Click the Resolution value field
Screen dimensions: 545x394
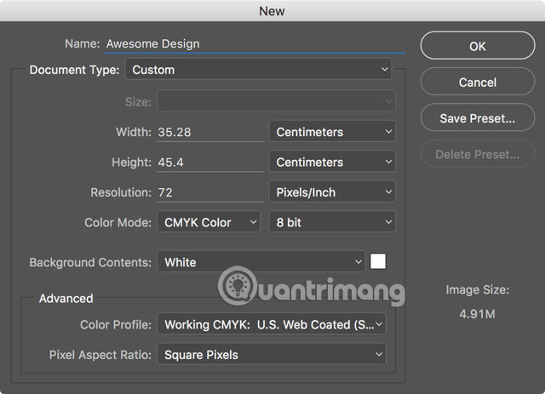209,192
